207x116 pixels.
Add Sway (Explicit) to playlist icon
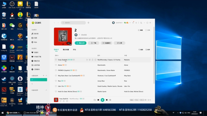90,60
